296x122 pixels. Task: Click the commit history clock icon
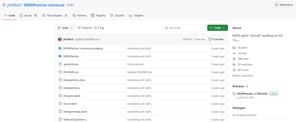pos(210,39)
